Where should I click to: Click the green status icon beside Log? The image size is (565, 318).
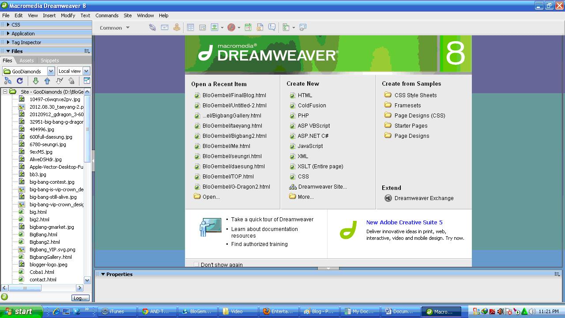click(x=4, y=297)
